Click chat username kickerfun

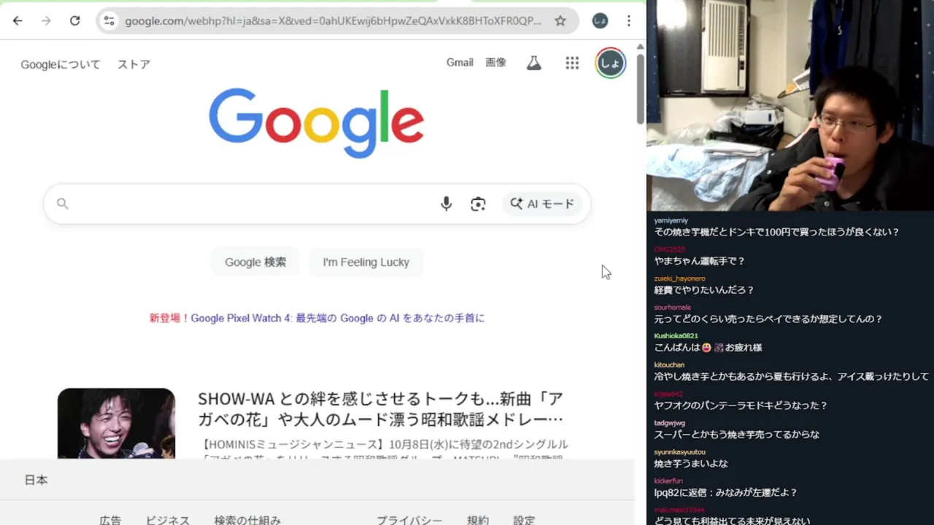tap(668, 481)
